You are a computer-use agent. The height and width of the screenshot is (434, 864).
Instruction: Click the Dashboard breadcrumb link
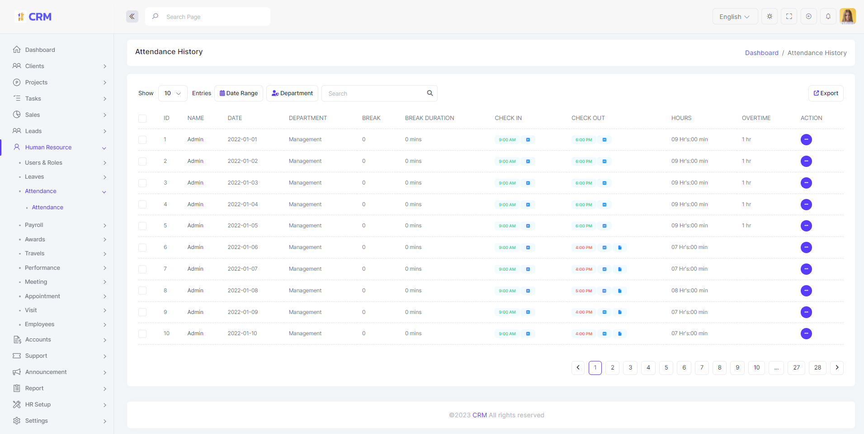(x=761, y=53)
